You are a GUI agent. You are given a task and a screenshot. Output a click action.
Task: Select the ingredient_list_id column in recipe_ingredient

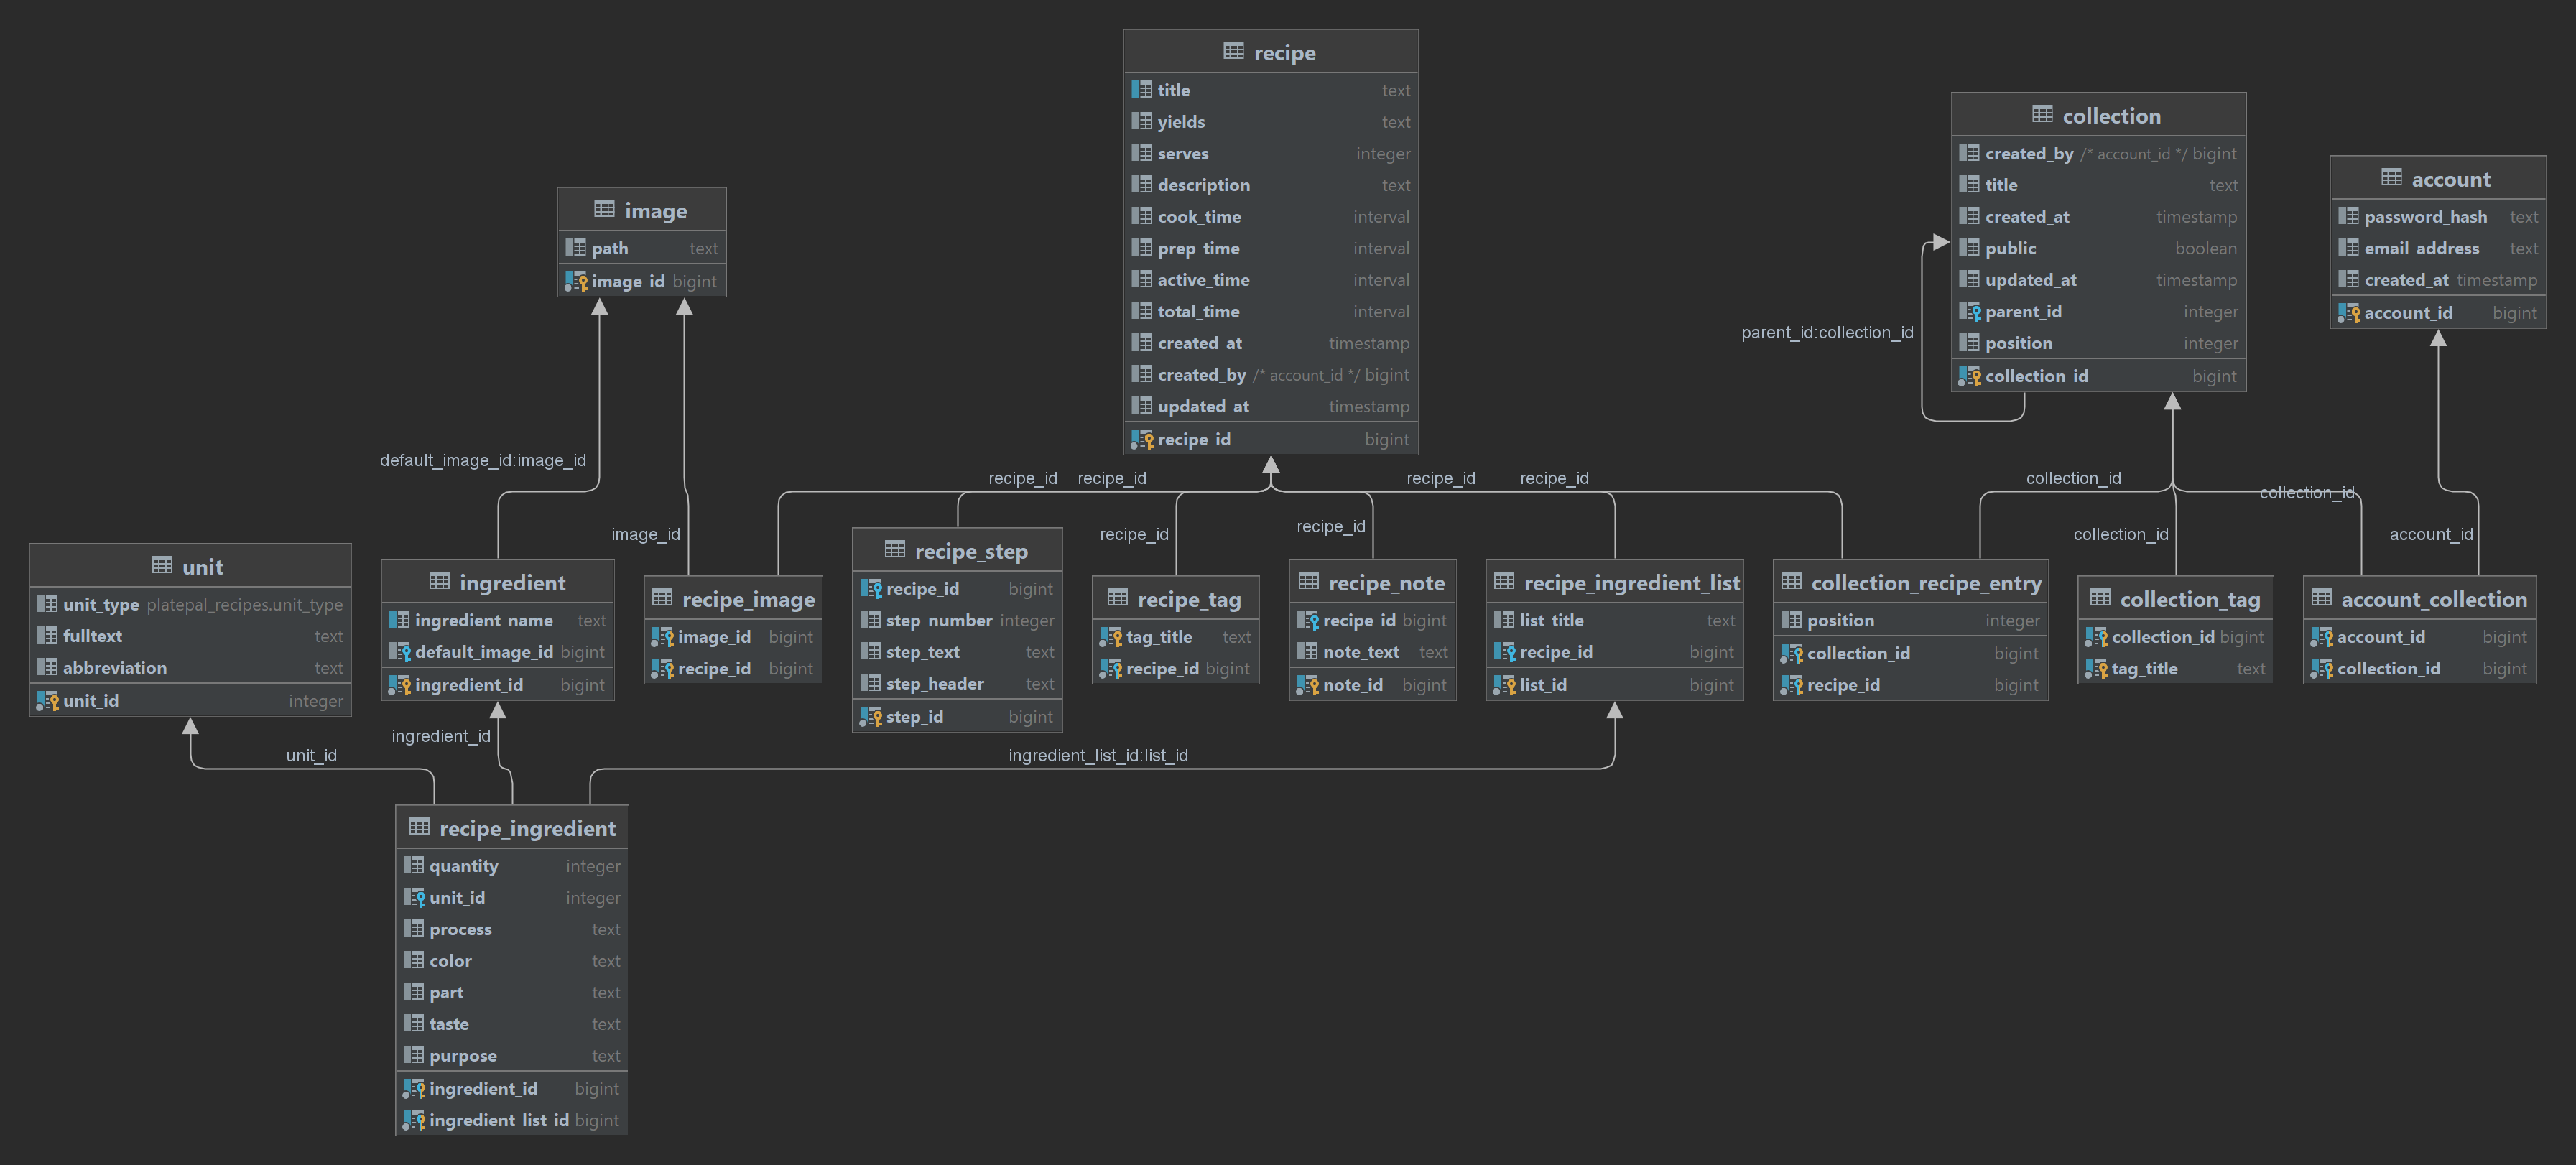click(x=512, y=1120)
